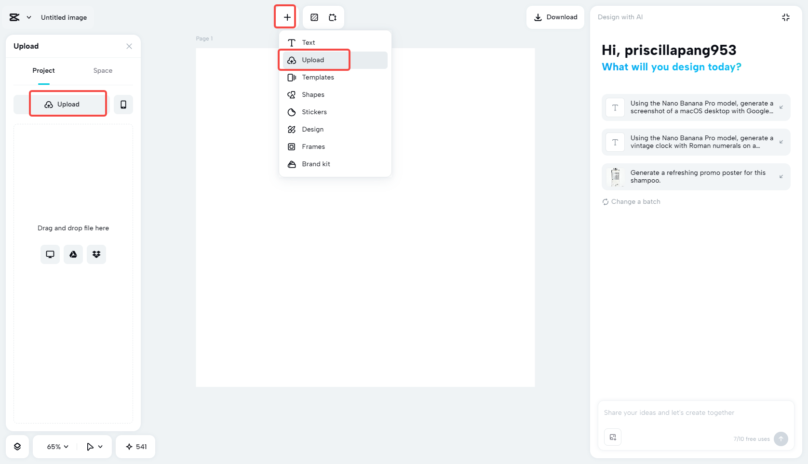Upload a file from Google Drive
Viewport: 808px width, 464px height.
click(x=73, y=254)
